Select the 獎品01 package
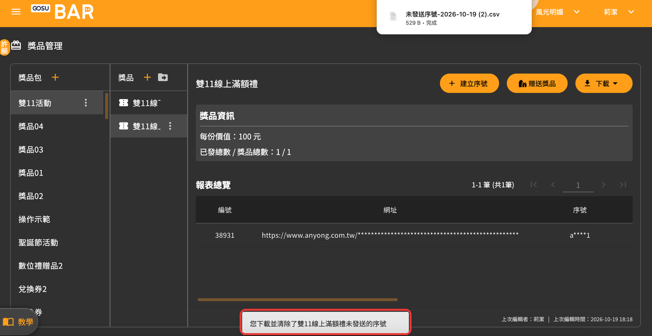 pos(57,173)
